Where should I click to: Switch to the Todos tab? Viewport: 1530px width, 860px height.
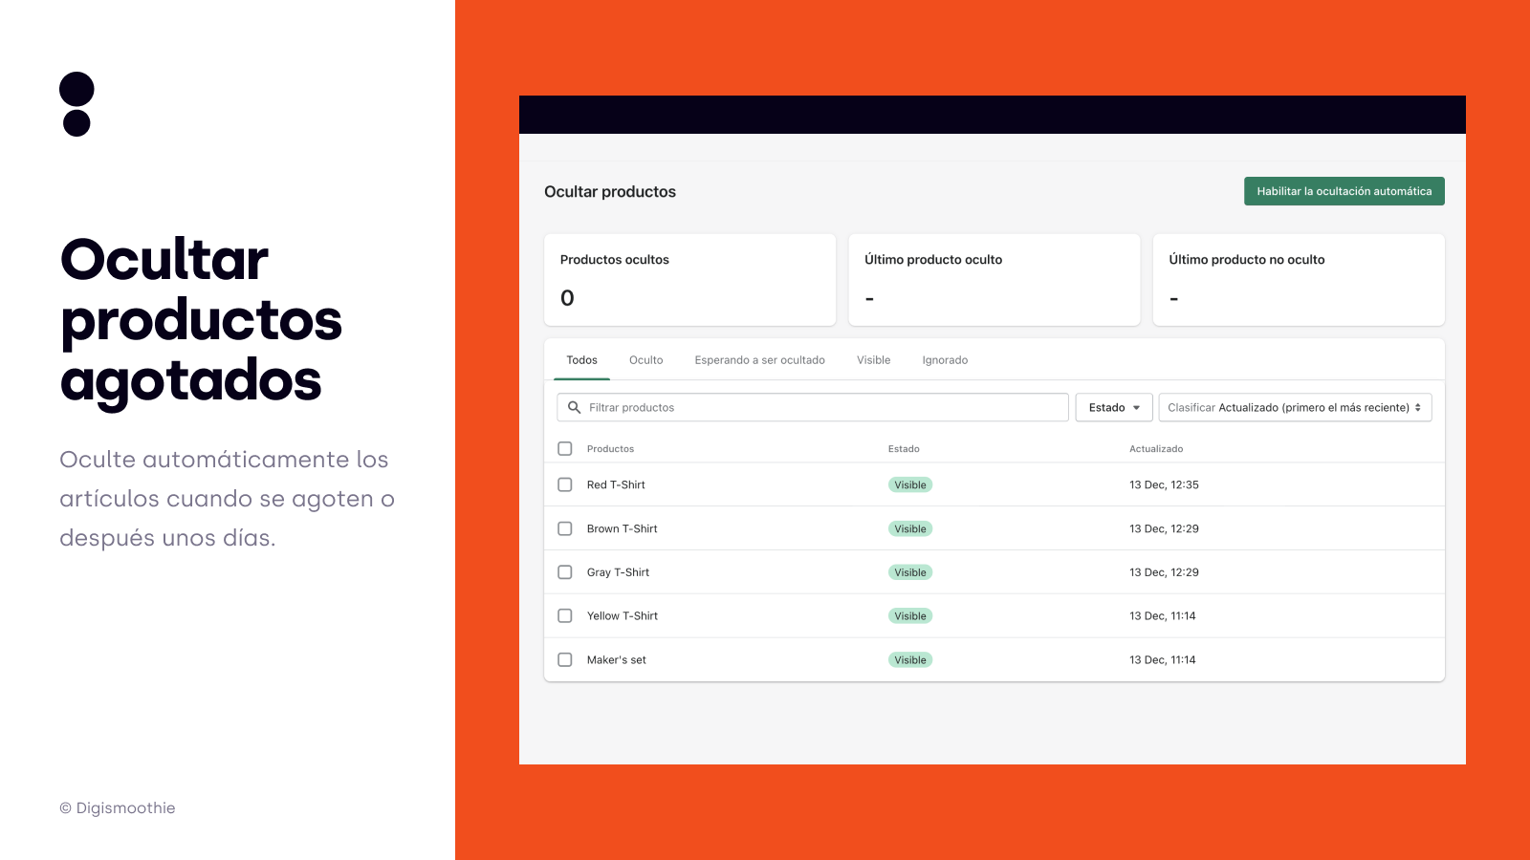click(581, 360)
